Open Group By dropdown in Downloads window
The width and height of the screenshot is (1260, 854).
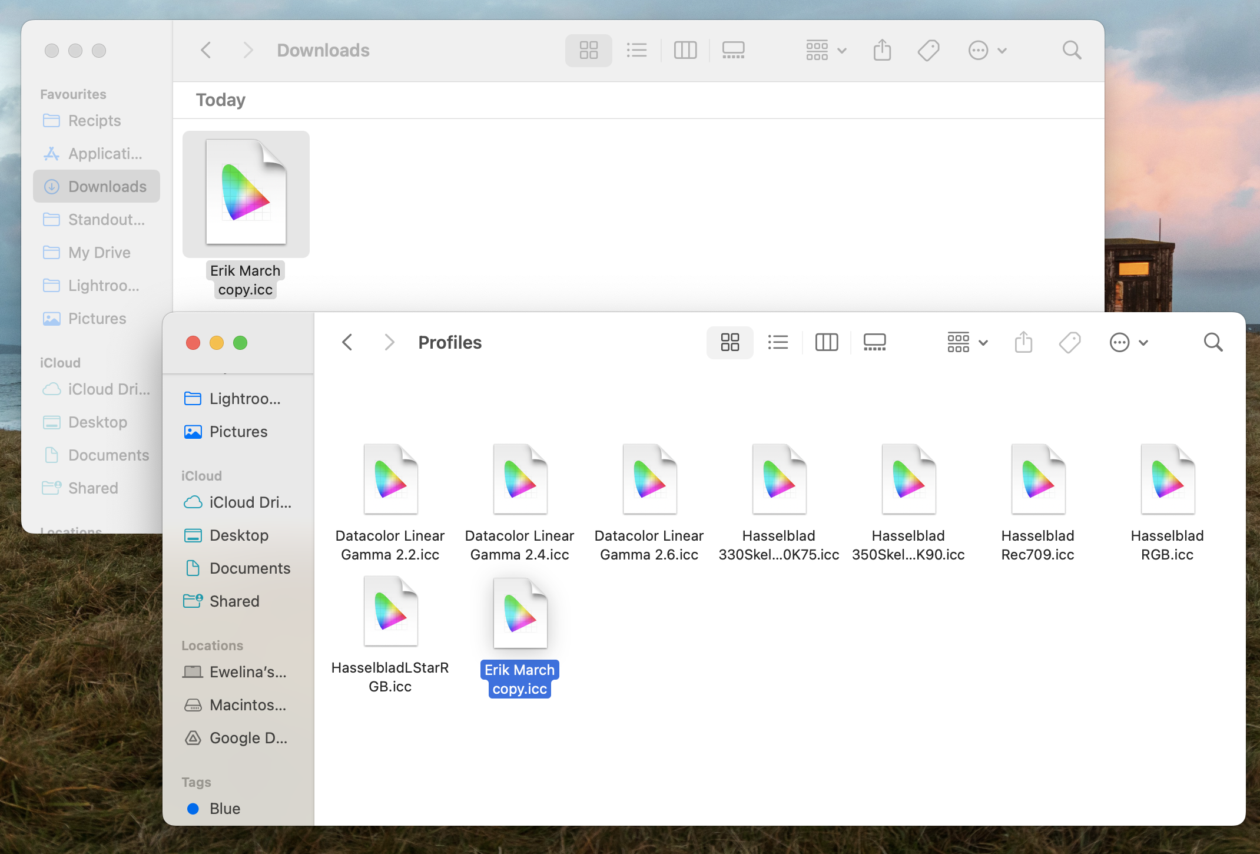coord(826,50)
